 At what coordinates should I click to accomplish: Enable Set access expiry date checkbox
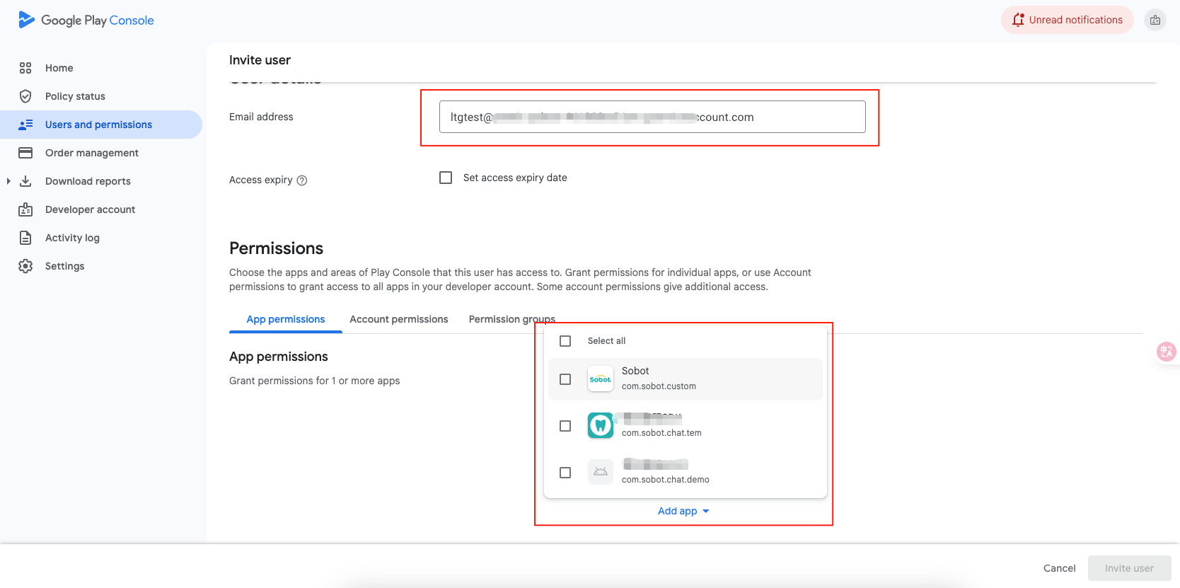(446, 178)
